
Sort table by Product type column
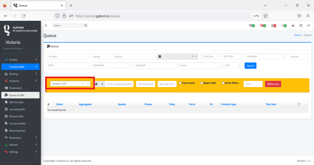click(228, 104)
